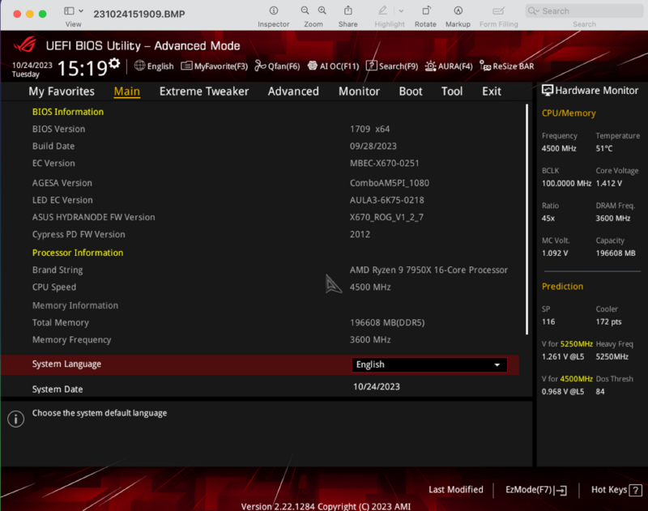Click Core Voltage 1.412 V reading

pos(609,183)
